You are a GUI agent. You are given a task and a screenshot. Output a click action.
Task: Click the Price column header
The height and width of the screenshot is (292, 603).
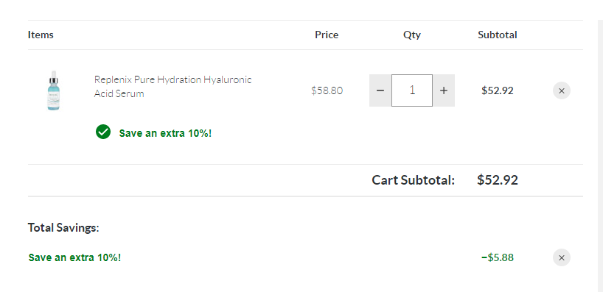click(327, 35)
